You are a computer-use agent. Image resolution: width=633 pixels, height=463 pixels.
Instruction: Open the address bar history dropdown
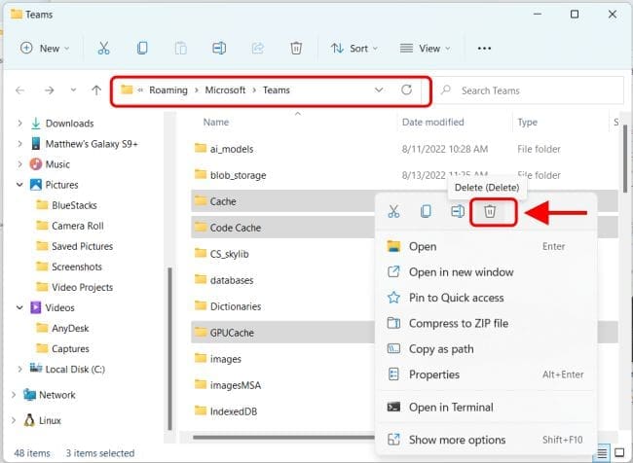pyautogui.click(x=379, y=90)
